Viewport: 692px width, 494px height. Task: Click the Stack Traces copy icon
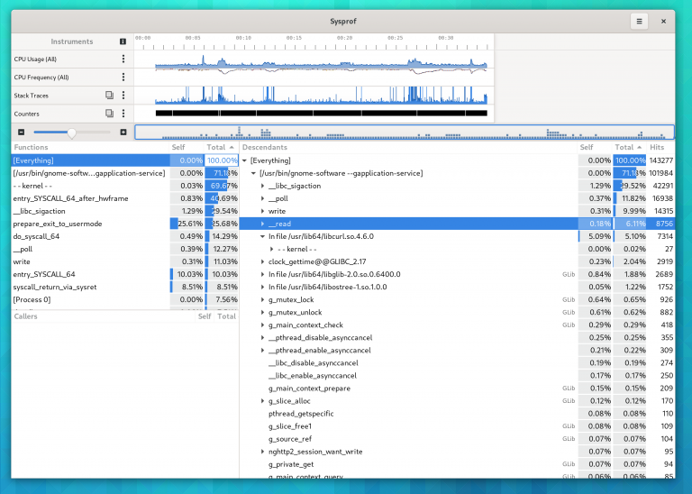point(109,95)
